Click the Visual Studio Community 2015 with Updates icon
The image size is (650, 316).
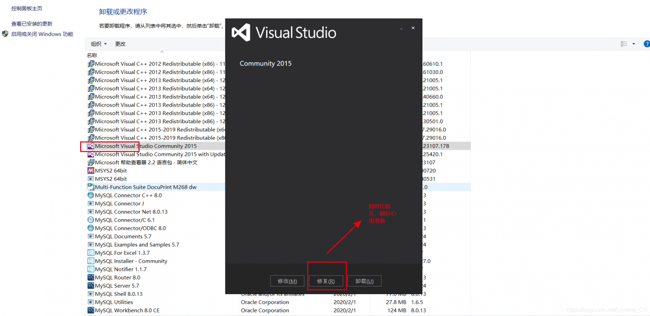91,154
